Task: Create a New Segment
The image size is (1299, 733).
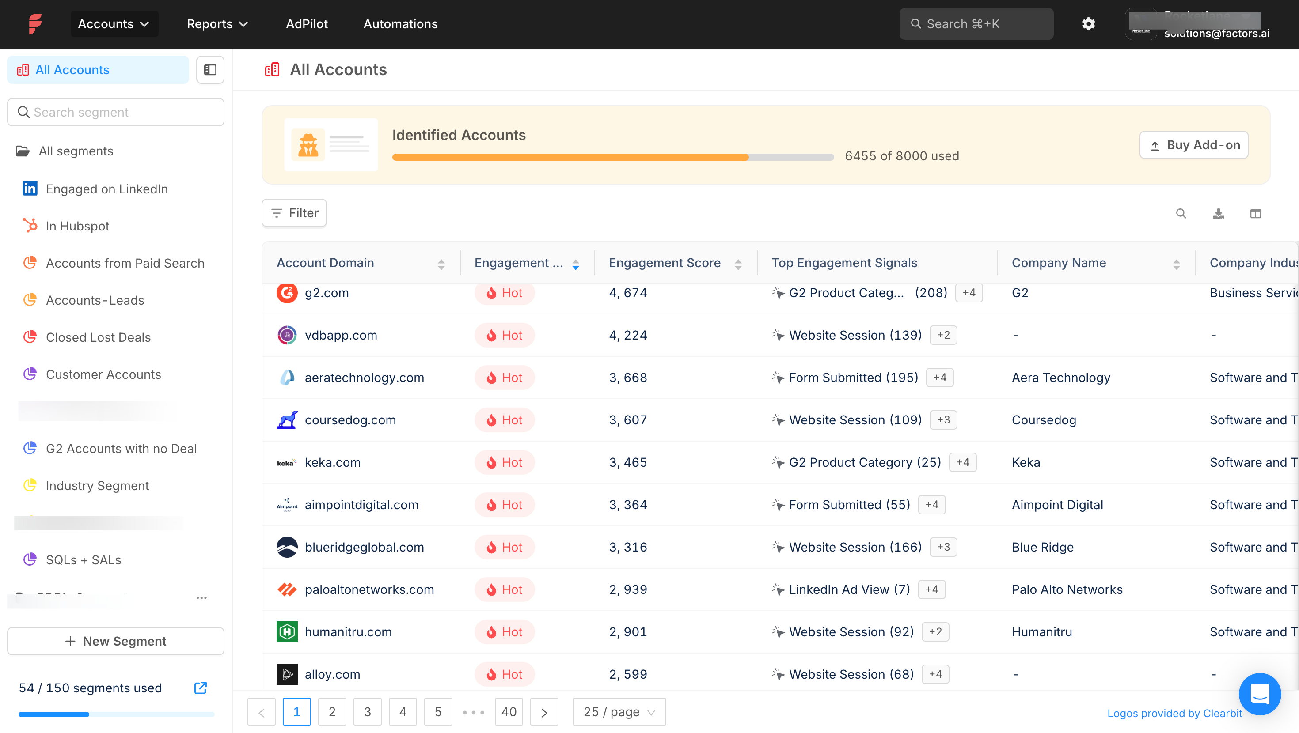Action: [x=115, y=641]
